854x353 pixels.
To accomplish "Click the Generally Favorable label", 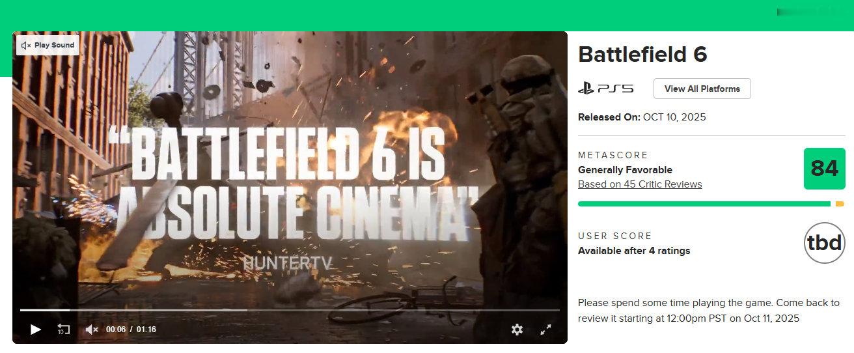I will [626, 170].
